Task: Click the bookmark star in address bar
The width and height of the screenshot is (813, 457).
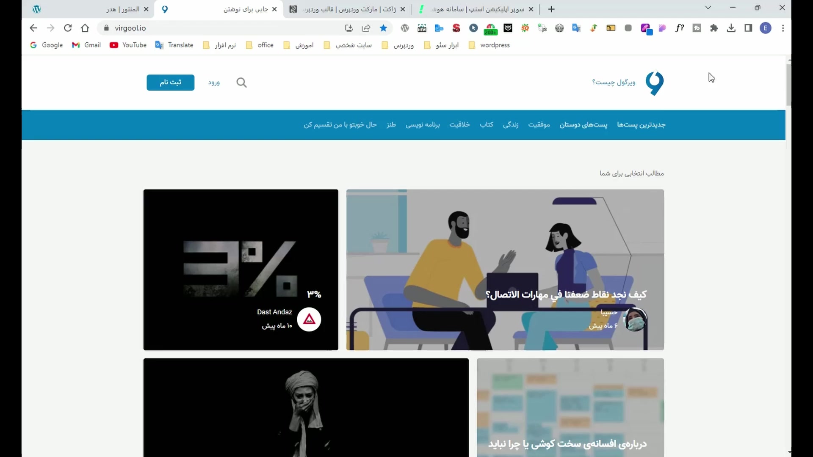Action: [383, 28]
